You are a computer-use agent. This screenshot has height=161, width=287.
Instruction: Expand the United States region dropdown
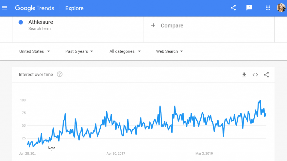click(x=34, y=51)
